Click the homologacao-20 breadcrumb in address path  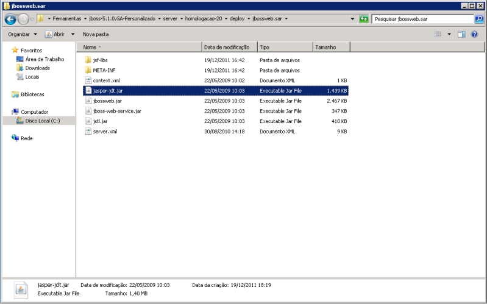[202, 19]
